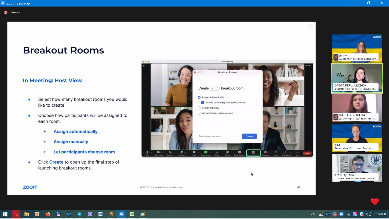
Task: Click the Show Captions icon
Action: point(239,152)
